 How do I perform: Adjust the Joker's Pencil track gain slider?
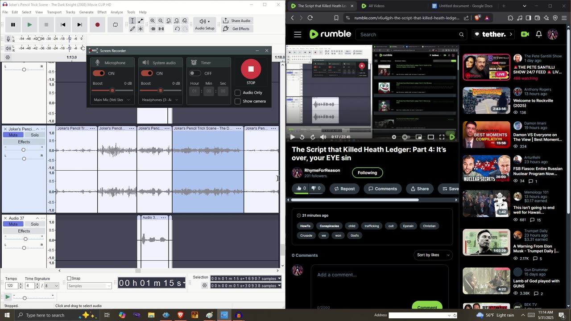pos(24,150)
